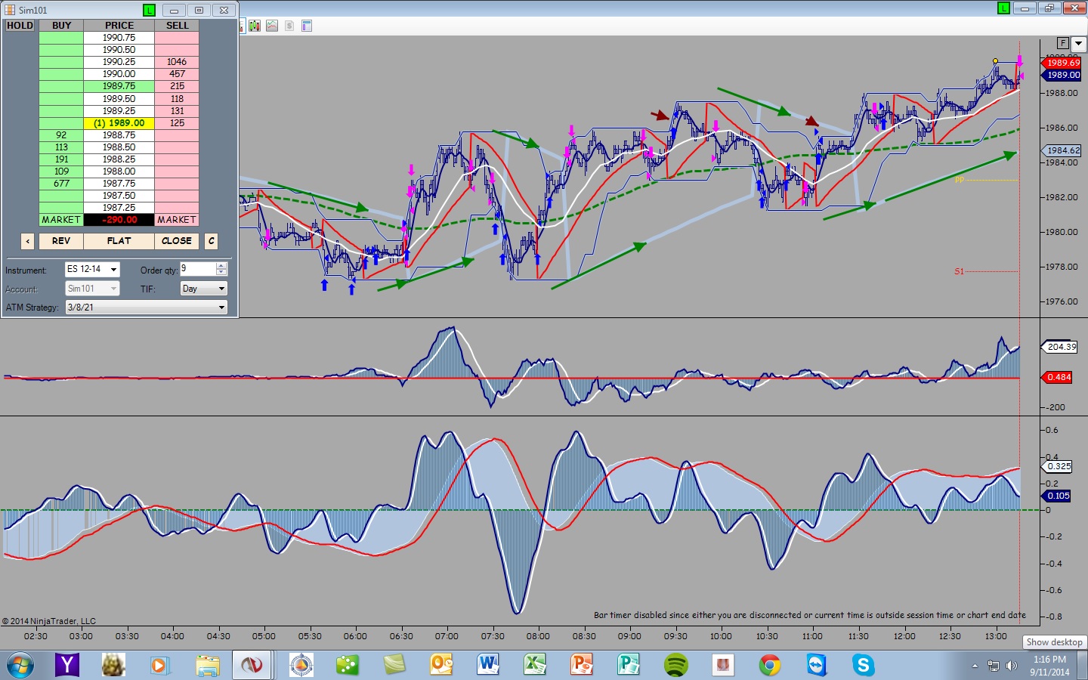
Task: Open Skype from the taskbar
Action: [x=864, y=665]
